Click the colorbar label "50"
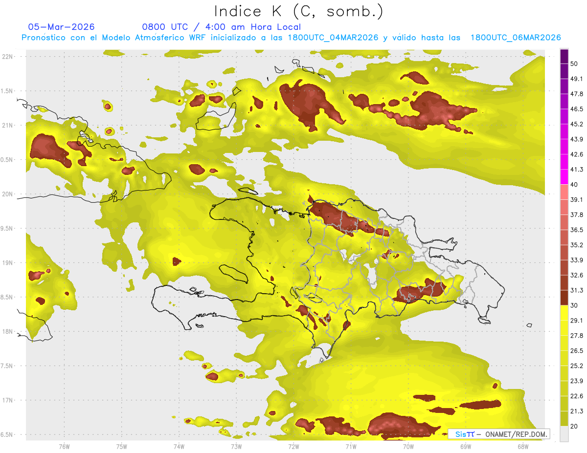Screen dimensions: 587x453 pyautogui.click(x=574, y=64)
